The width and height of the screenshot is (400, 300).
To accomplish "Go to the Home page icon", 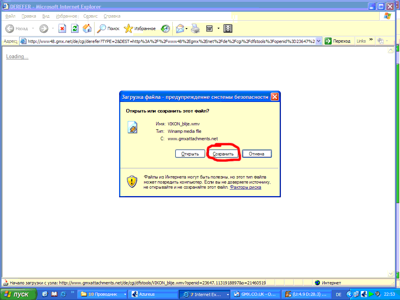I will click(87, 29).
